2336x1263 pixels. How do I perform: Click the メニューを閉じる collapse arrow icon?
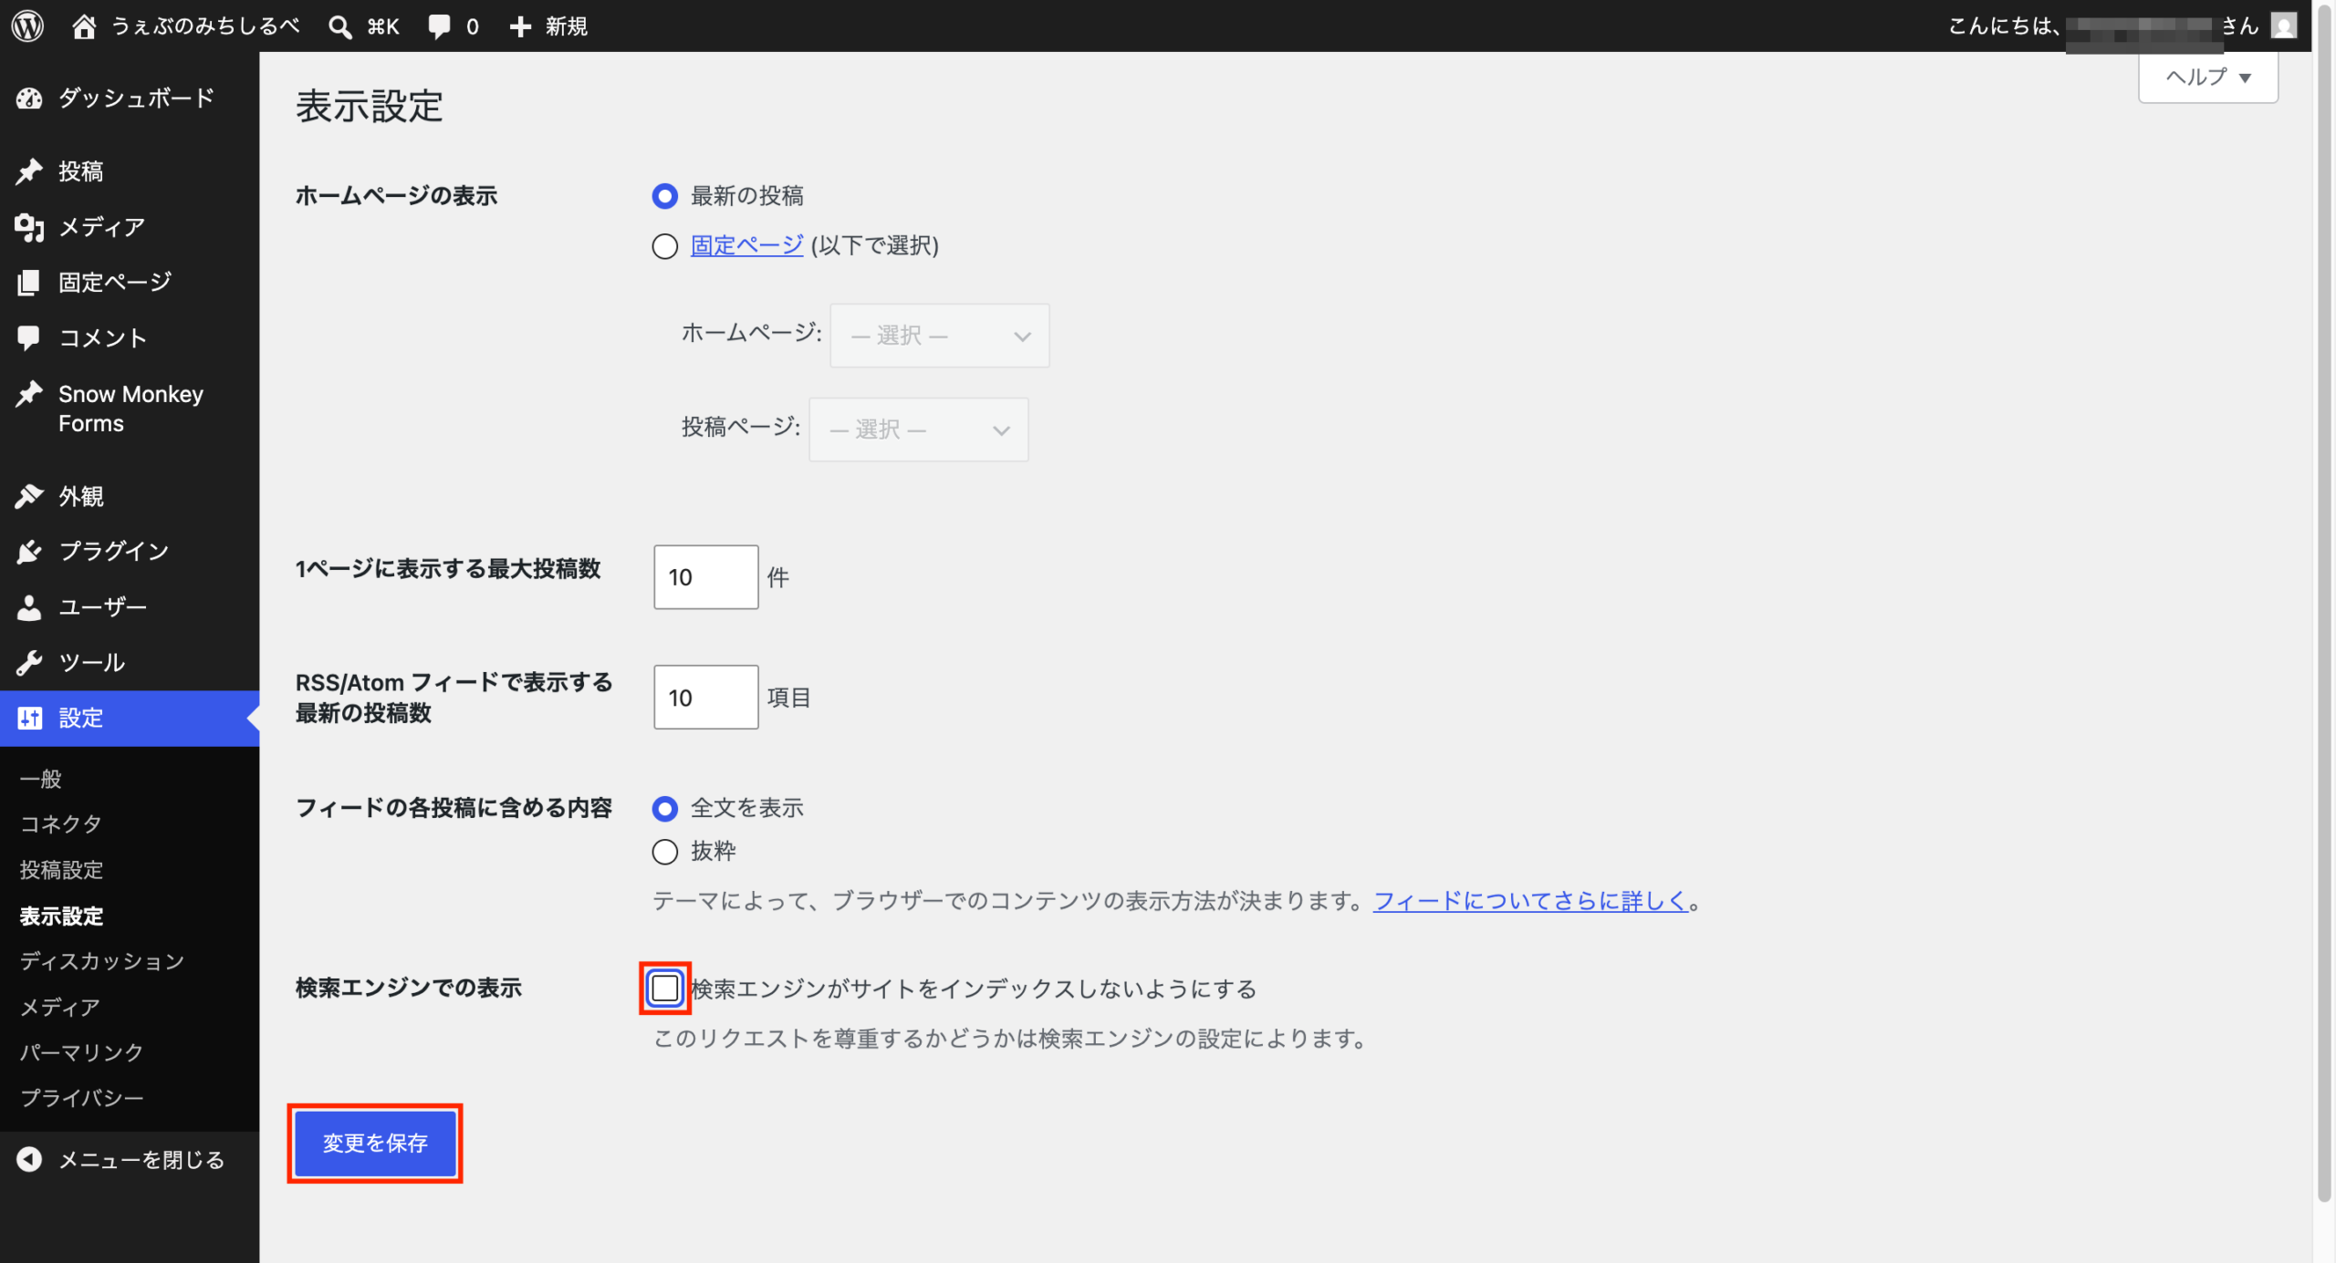29,1159
